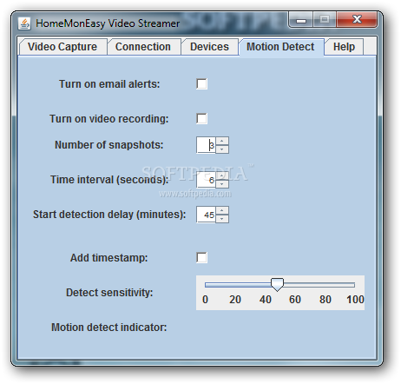Screen dimensions: 401x384
Task: Open the Help tab
Action: (x=344, y=47)
